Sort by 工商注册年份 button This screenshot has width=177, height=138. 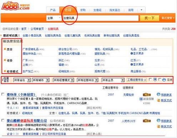point(137,80)
